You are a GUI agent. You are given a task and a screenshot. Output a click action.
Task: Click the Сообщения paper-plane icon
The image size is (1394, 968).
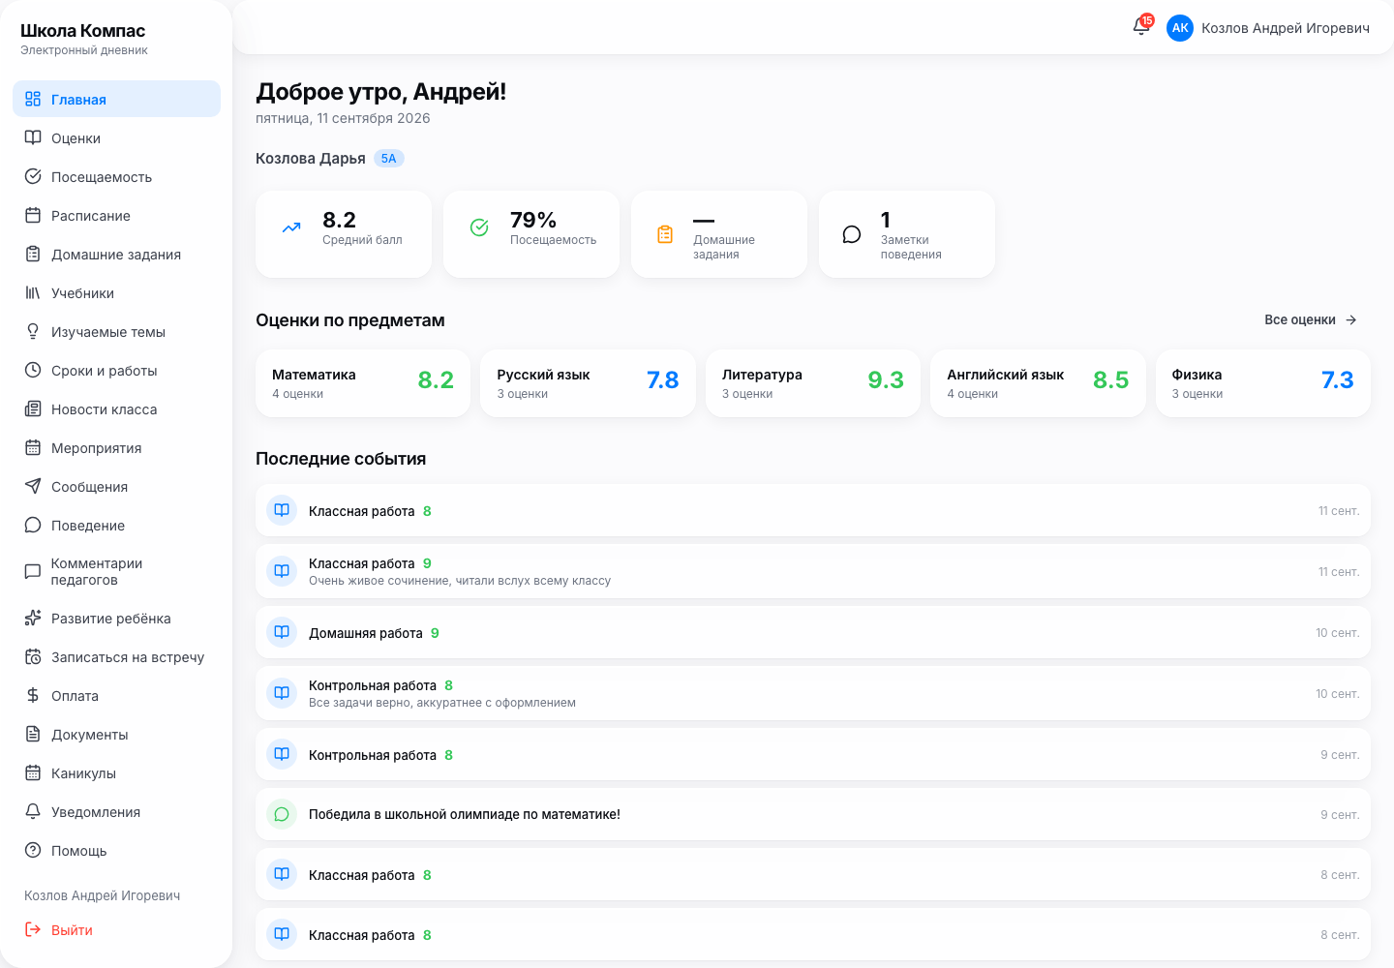(33, 486)
